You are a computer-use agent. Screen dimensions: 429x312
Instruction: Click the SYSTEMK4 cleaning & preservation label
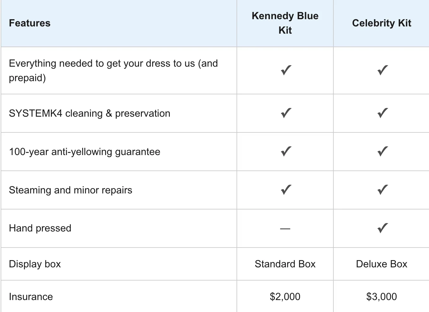pos(90,113)
